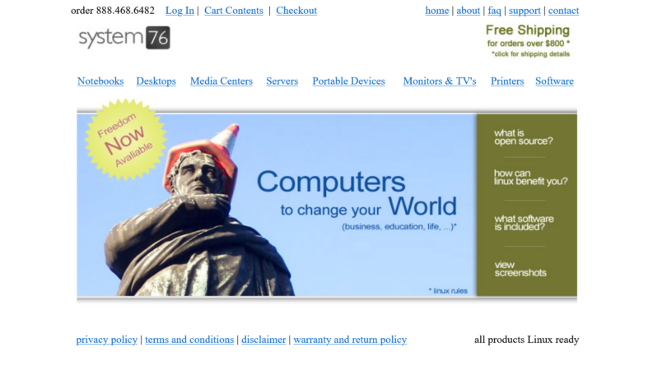This screenshot has width=667, height=375.
Task: Select the Notebooks menu item
Action: [100, 81]
